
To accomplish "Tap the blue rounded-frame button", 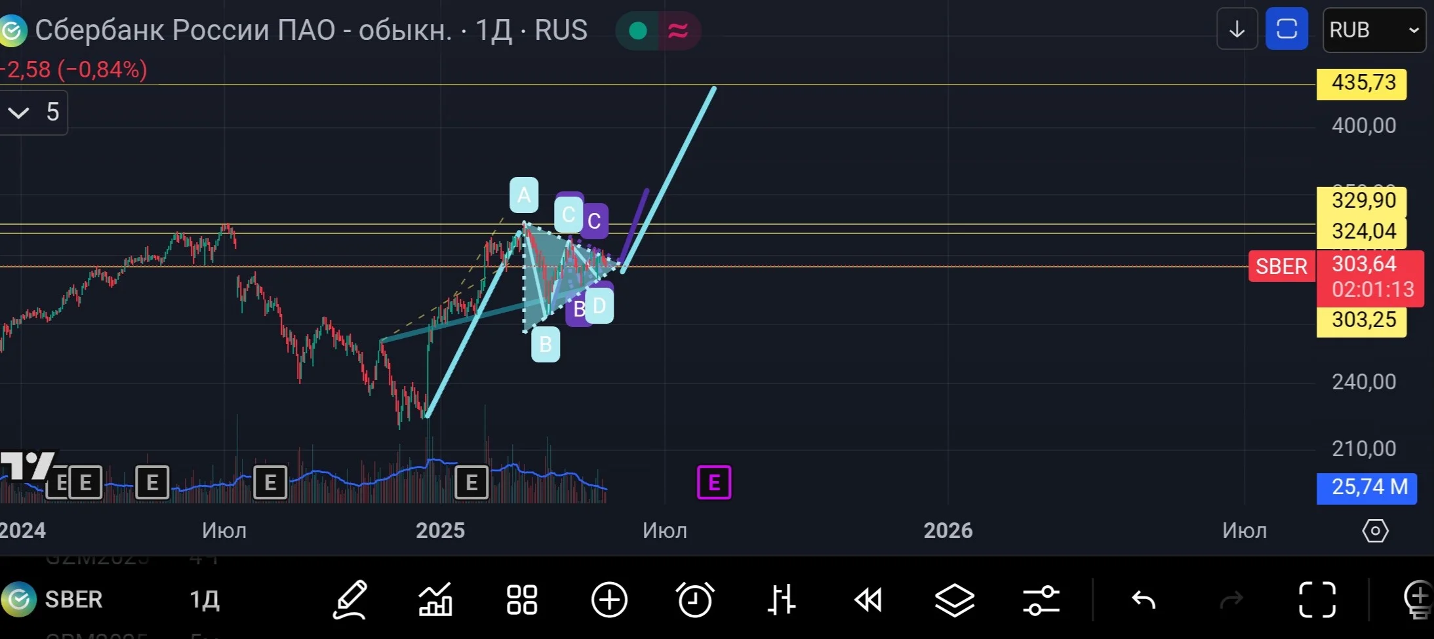I will coord(1286,29).
